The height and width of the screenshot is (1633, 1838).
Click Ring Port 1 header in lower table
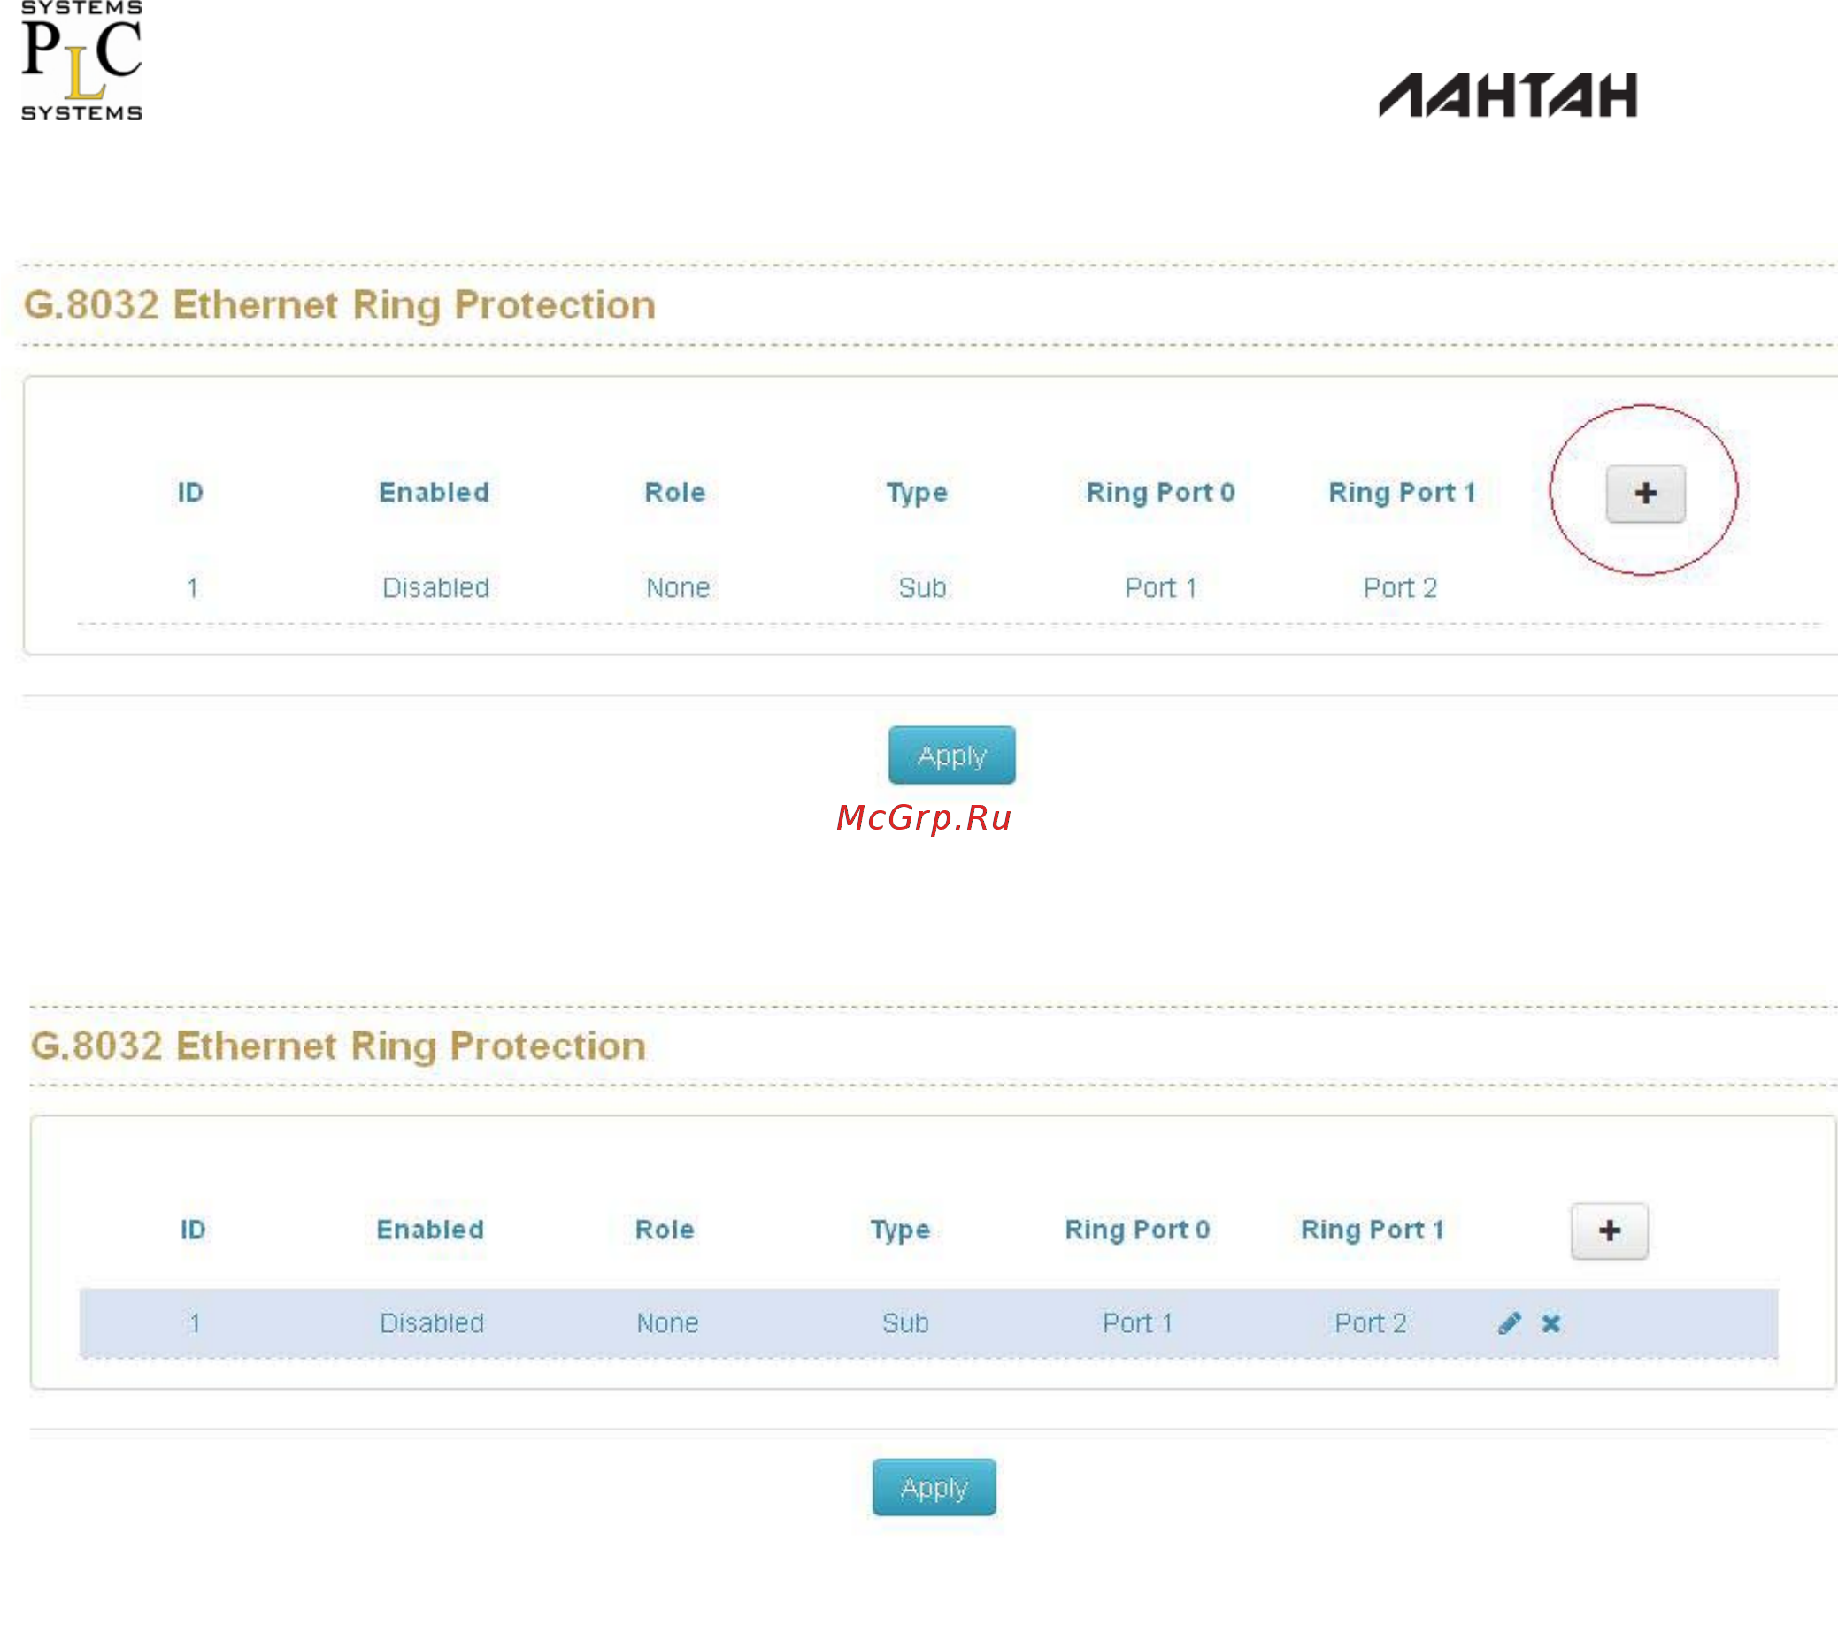click(1373, 1230)
